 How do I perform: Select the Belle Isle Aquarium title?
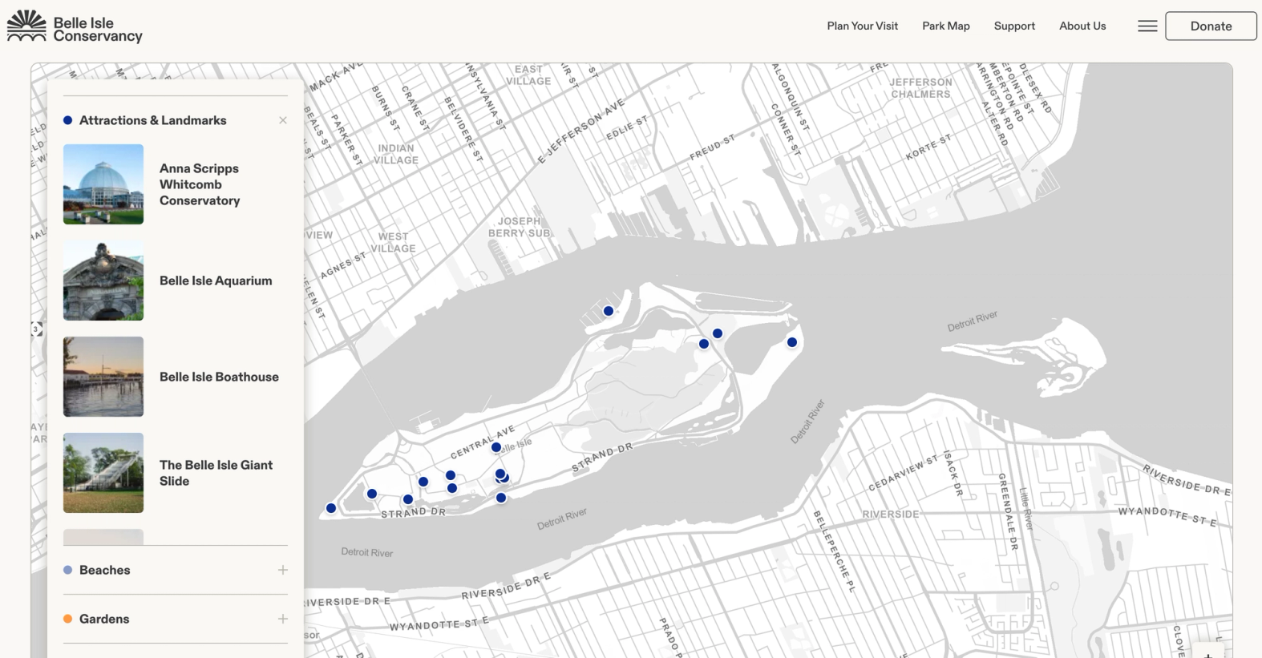(216, 281)
